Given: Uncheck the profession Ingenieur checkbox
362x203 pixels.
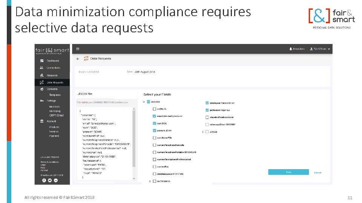Looking at the screenshot, I should pos(207,110).
